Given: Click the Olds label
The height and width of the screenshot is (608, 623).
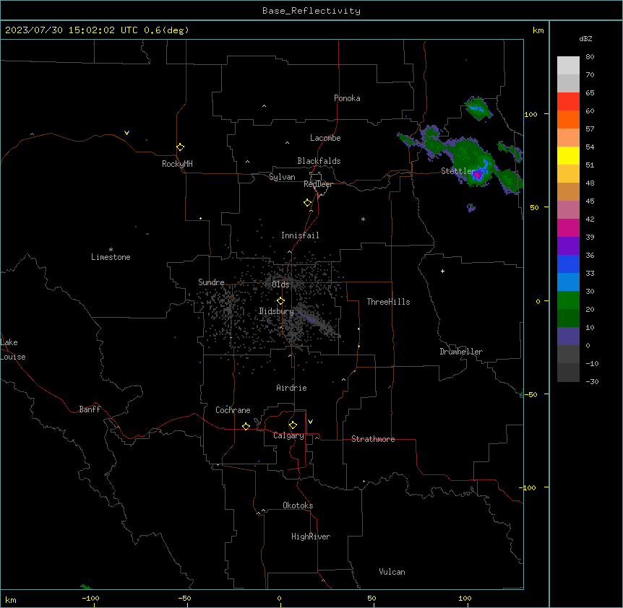Looking at the screenshot, I should click(x=280, y=285).
